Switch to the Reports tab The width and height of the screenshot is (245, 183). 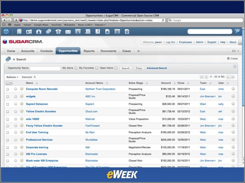pos(89,51)
